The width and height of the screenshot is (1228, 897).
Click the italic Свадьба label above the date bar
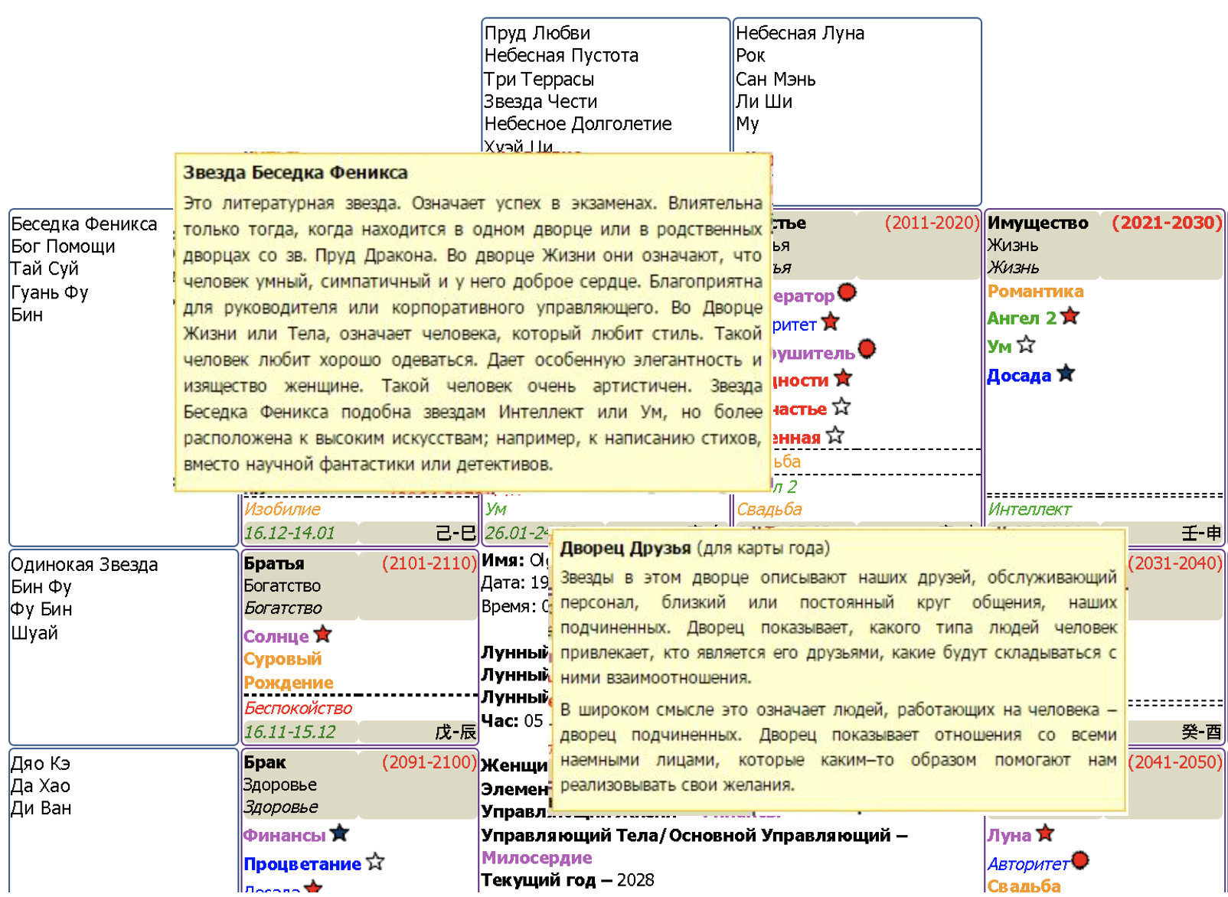769,510
